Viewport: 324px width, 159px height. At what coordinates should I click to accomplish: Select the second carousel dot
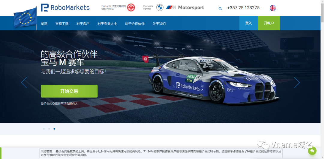point(49,129)
